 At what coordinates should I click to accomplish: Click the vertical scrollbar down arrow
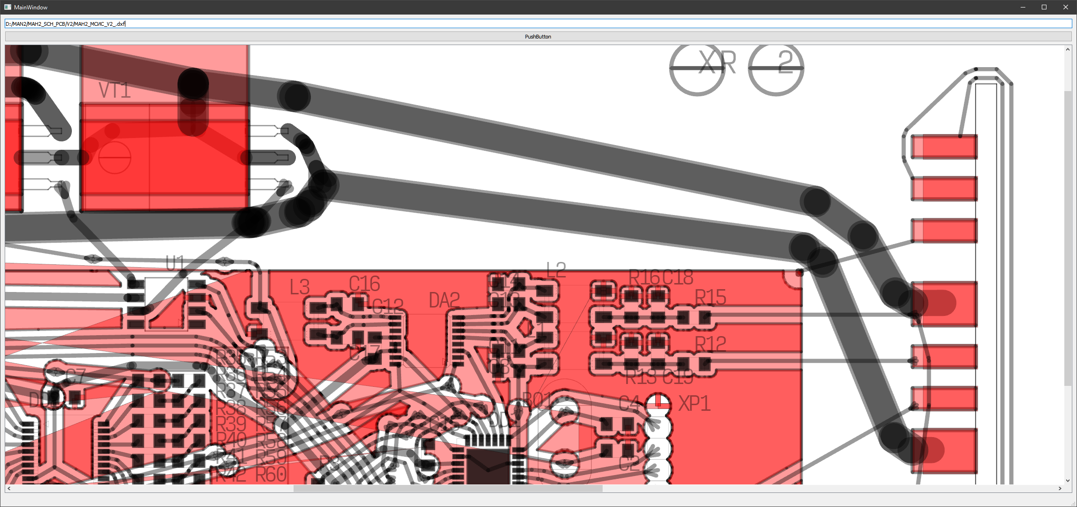pyautogui.click(x=1068, y=480)
